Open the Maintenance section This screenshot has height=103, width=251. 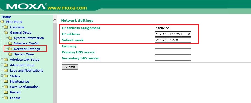pyautogui.click(x=20, y=82)
